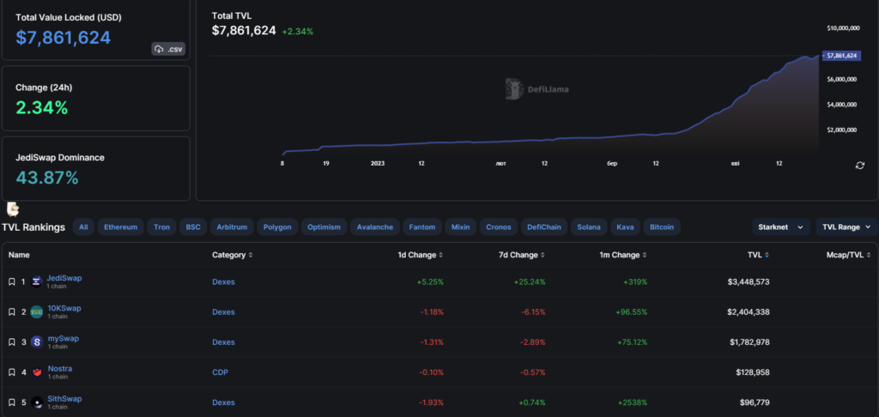Click the 10KSwap logo icon
The image size is (879, 417).
point(36,312)
